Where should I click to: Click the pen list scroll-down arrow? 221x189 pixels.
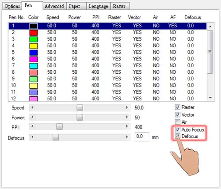[x=210, y=98]
